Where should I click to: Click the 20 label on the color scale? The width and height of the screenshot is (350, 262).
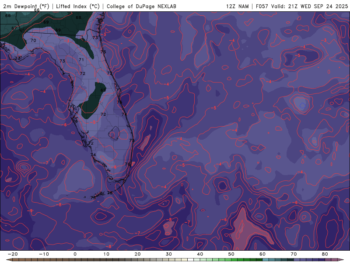pos(137,254)
